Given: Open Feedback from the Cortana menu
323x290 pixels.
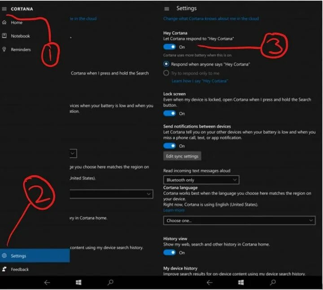Looking at the screenshot, I should click(x=20, y=269).
